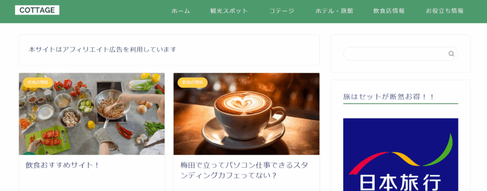Open コテージ menu item
The height and width of the screenshot is (191, 487).
(x=282, y=11)
